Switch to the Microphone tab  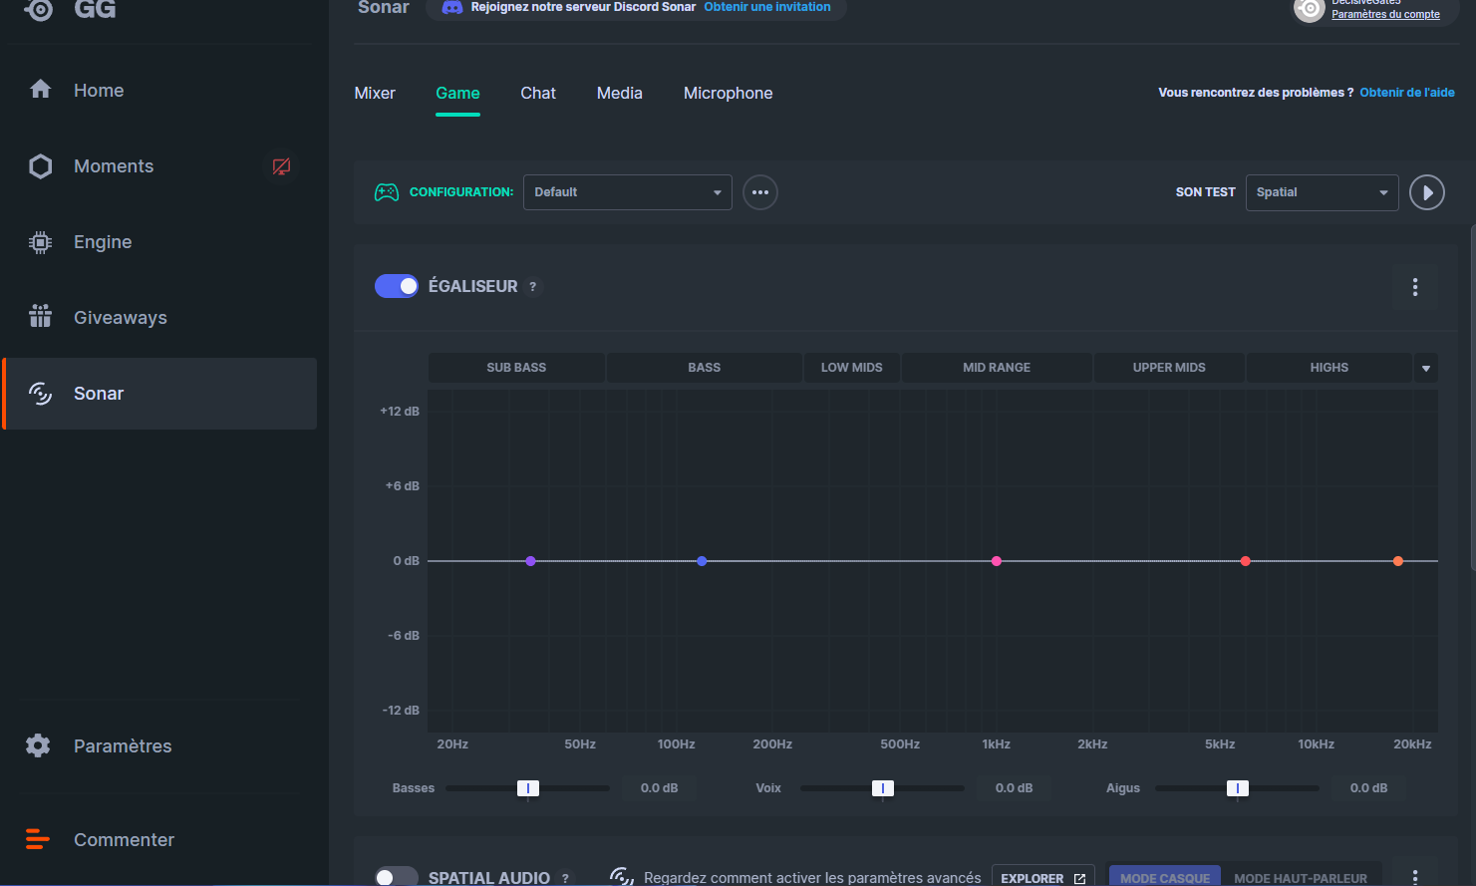point(728,94)
